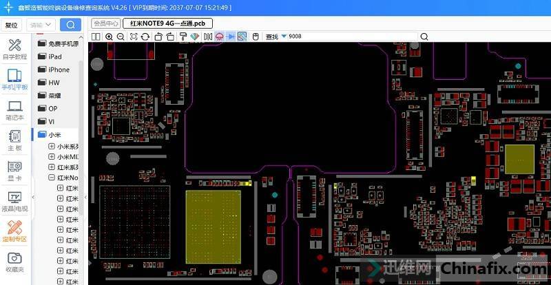Screen dimensions: 551x285
Task: Click the 复位 reset button
Action: pos(12,25)
